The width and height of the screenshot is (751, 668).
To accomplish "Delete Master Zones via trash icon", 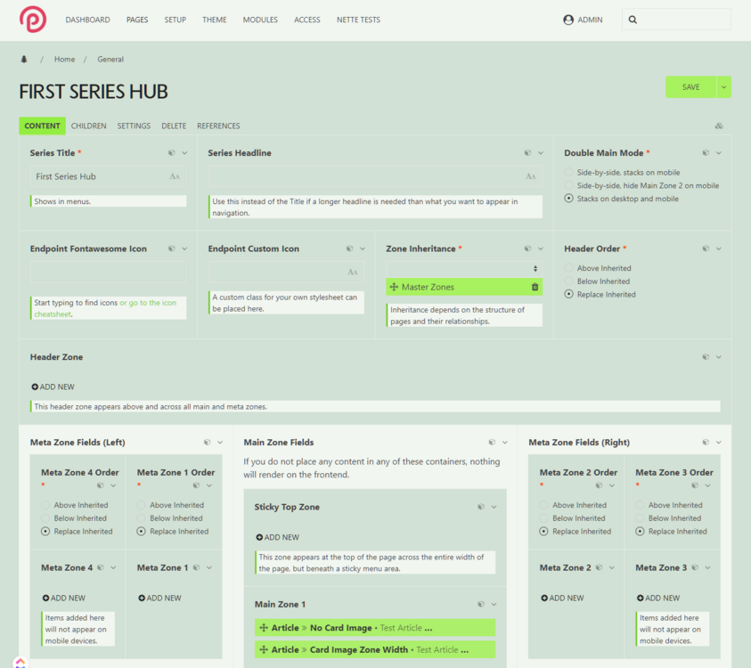I will click(535, 287).
